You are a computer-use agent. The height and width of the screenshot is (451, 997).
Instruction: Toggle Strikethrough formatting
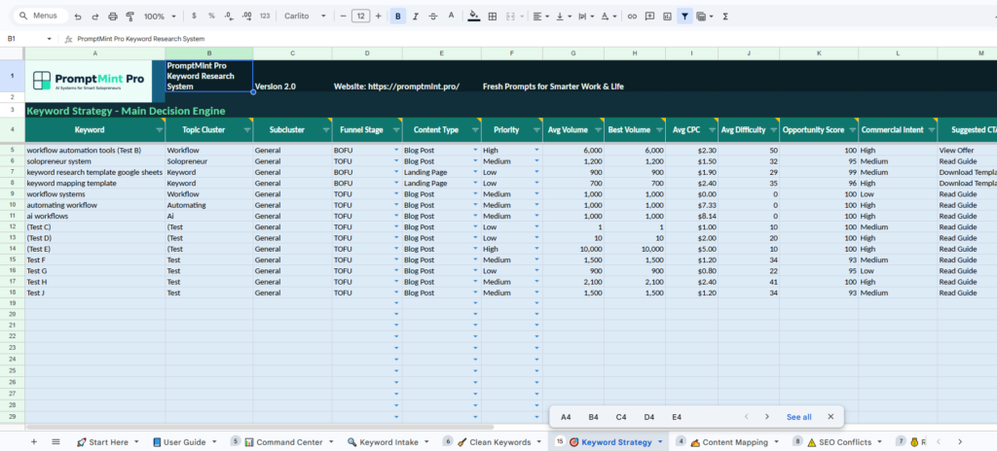click(433, 16)
